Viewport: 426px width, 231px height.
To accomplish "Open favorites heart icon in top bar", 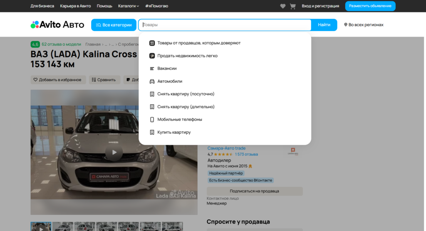I will (283, 6).
